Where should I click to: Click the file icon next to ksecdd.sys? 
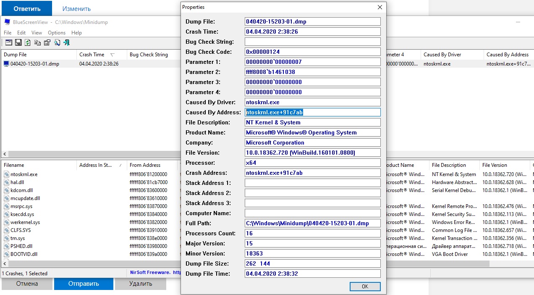[6, 214]
